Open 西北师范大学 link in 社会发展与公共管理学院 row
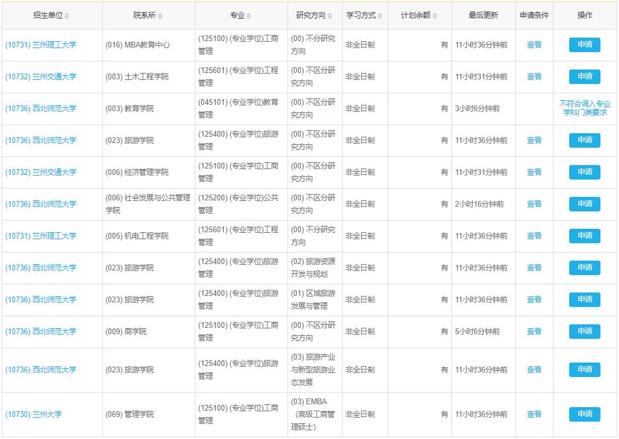 click(41, 204)
